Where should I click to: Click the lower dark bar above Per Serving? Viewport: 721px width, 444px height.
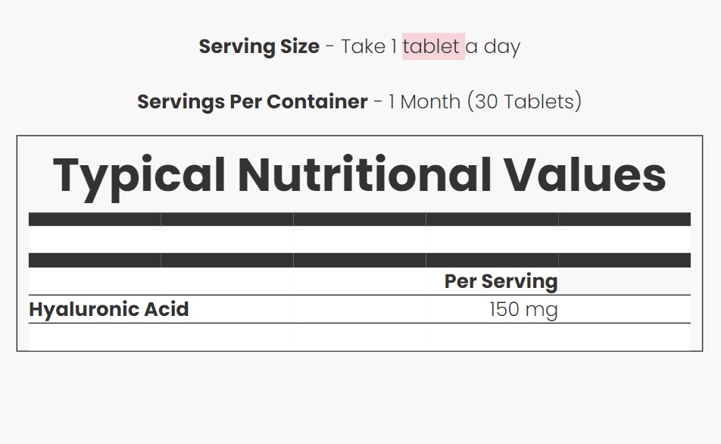click(x=360, y=261)
